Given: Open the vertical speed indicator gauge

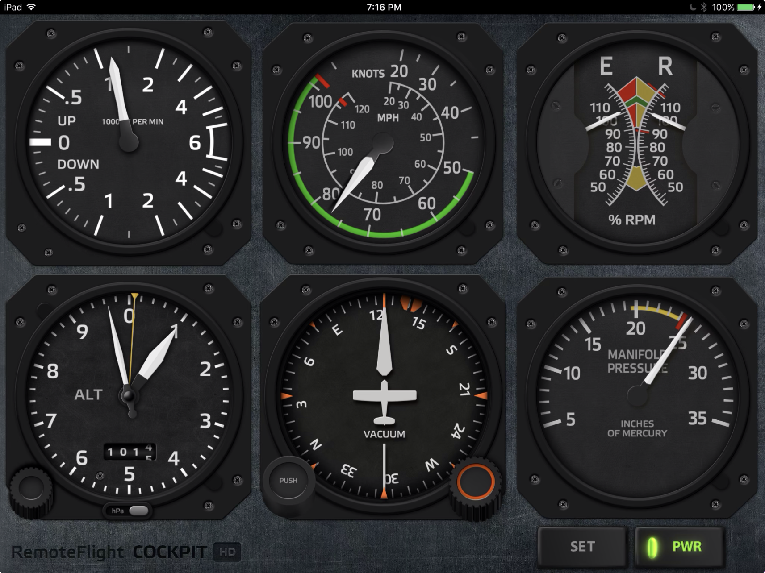Looking at the screenshot, I should point(129,143).
